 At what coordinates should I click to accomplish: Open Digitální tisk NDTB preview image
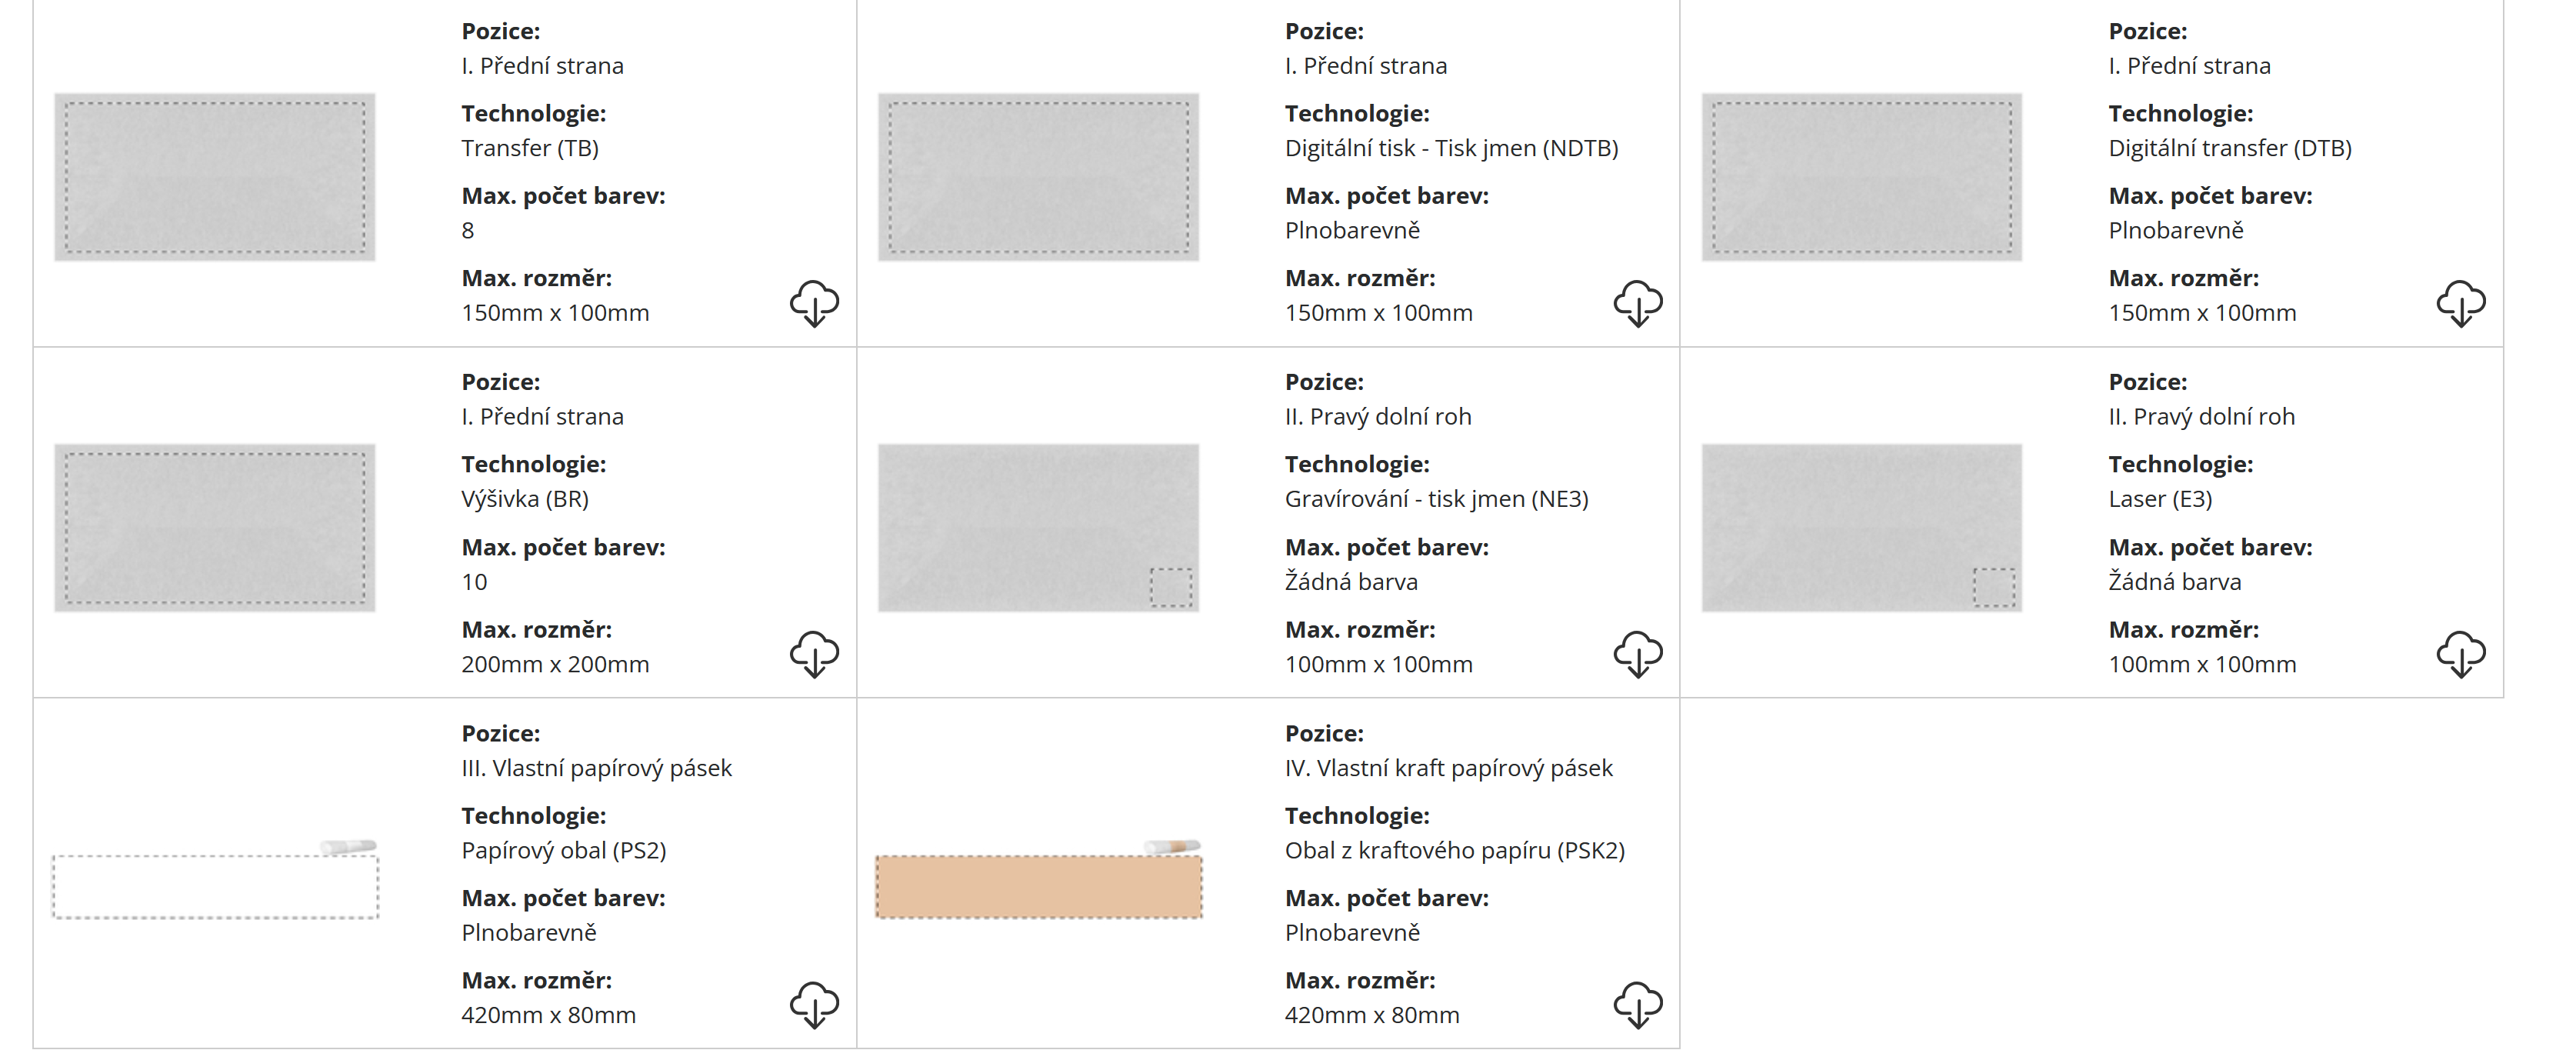(x=1038, y=177)
